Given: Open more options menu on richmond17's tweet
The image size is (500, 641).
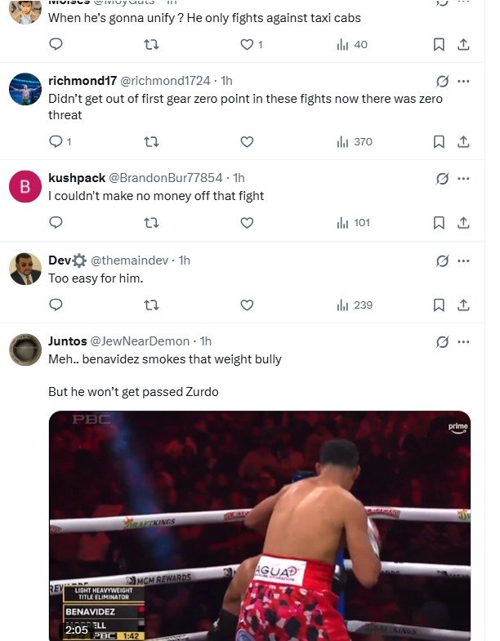Looking at the screenshot, I should [x=463, y=81].
